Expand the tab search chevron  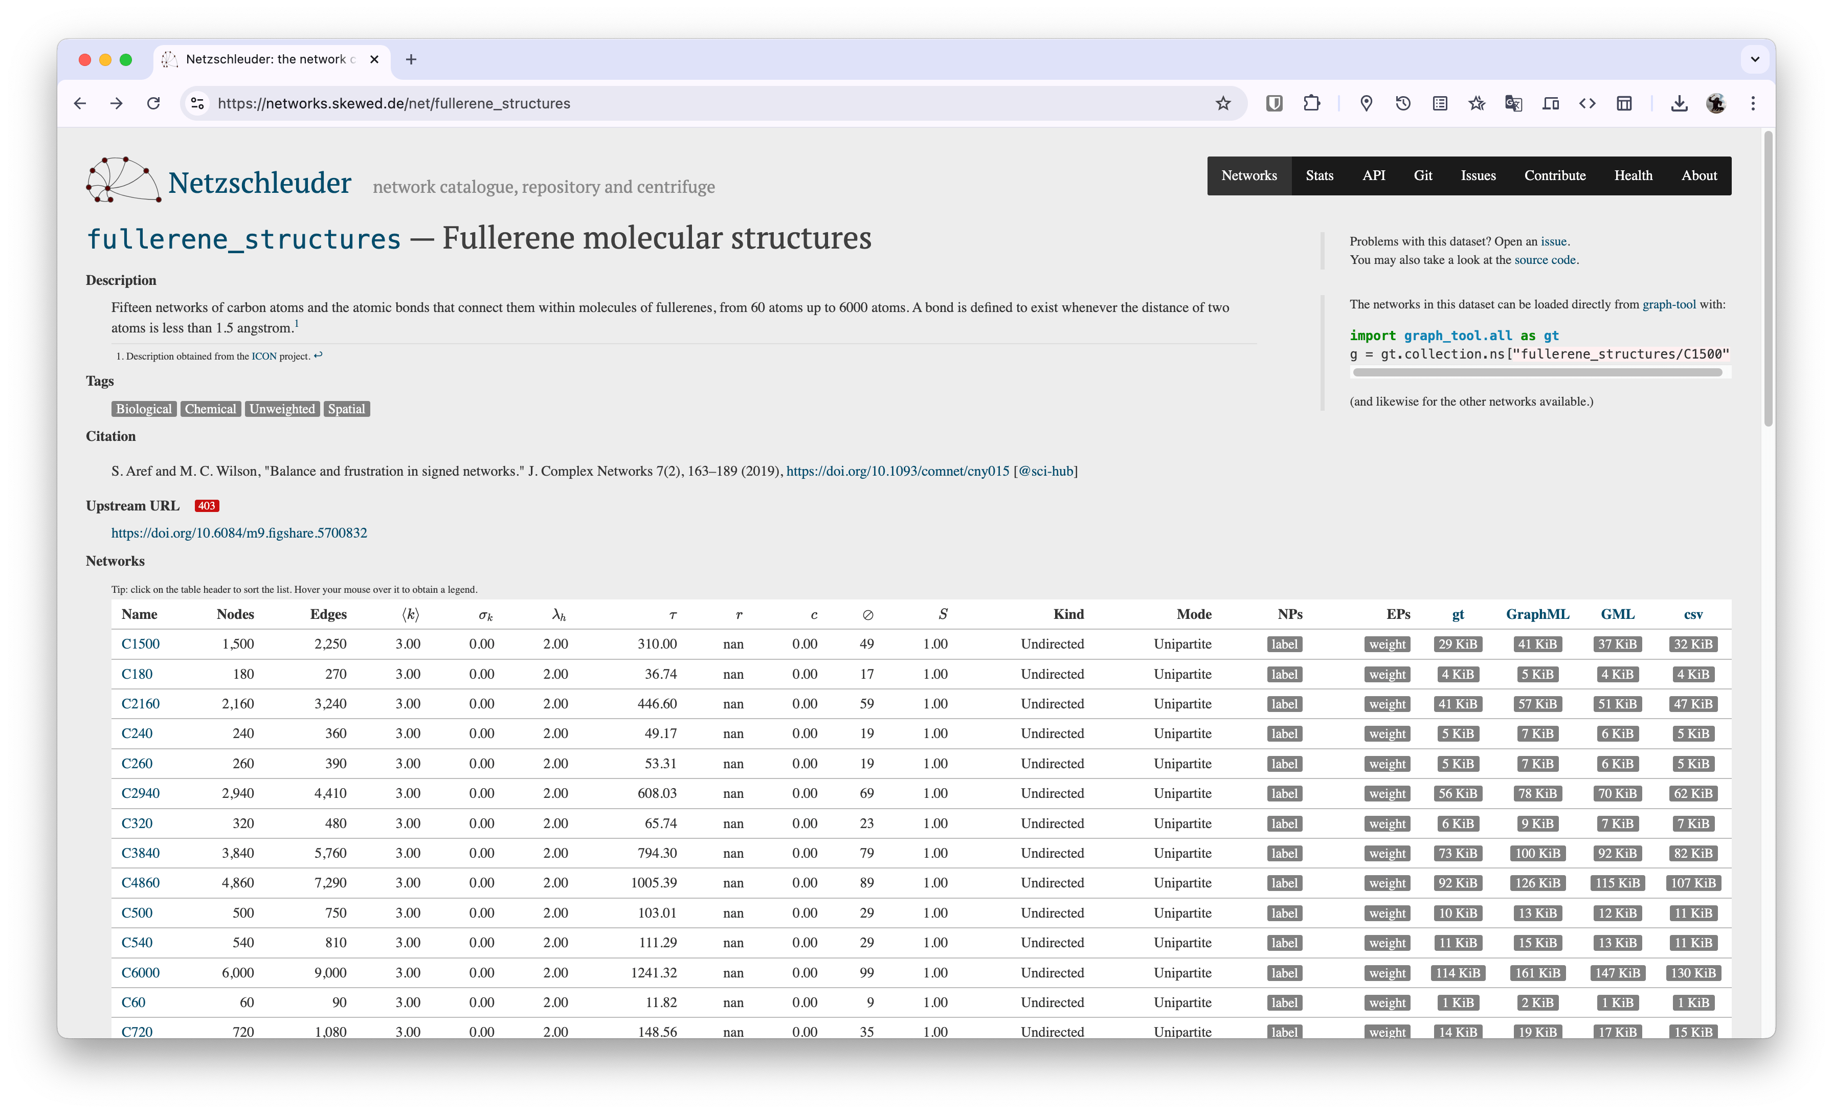pyautogui.click(x=1755, y=59)
